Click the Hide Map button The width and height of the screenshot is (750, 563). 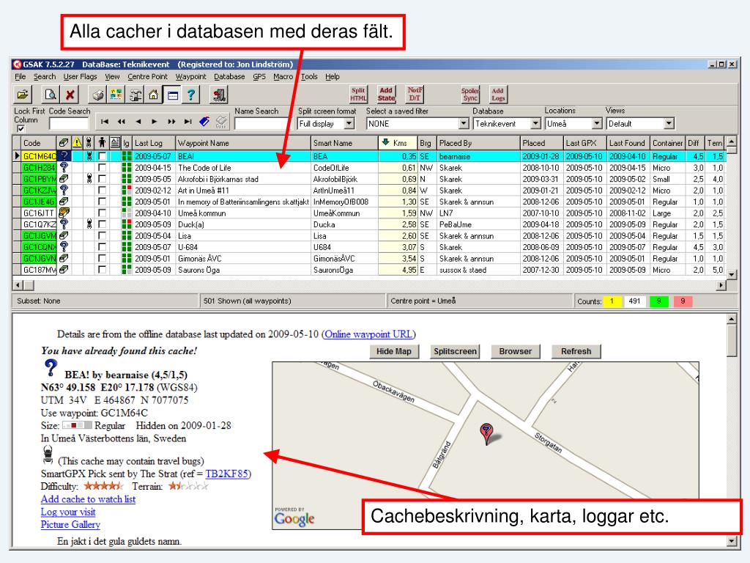coord(393,351)
